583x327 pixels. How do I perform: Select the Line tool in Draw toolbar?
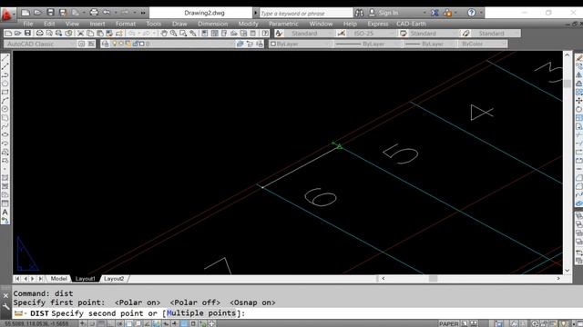(5, 58)
